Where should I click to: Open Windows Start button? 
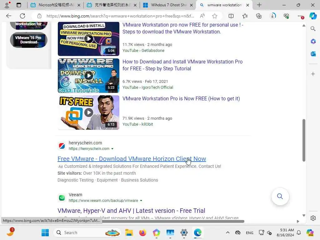tap(45, 232)
